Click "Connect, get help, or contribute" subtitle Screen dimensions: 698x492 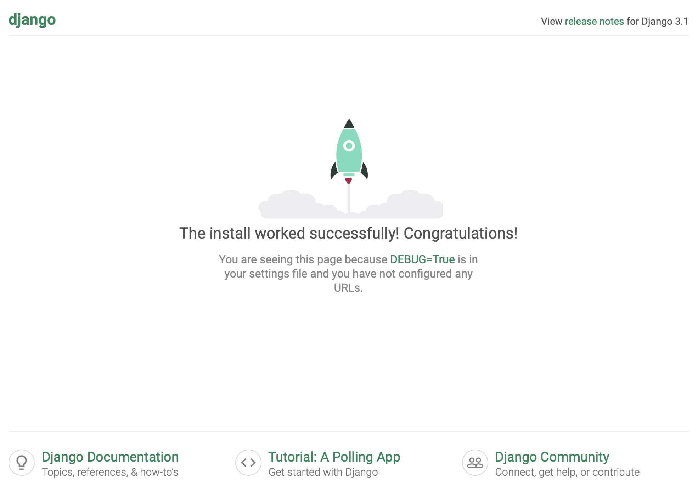[567, 472]
